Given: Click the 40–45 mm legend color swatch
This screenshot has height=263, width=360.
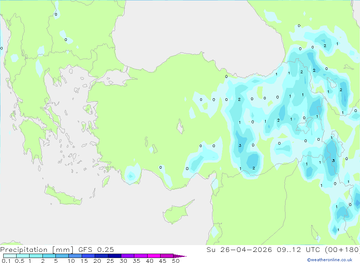Looking at the screenshot, I should tap(154, 256).
